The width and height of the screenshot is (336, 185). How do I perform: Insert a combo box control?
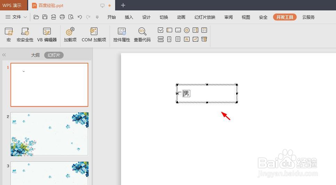pos(204,30)
